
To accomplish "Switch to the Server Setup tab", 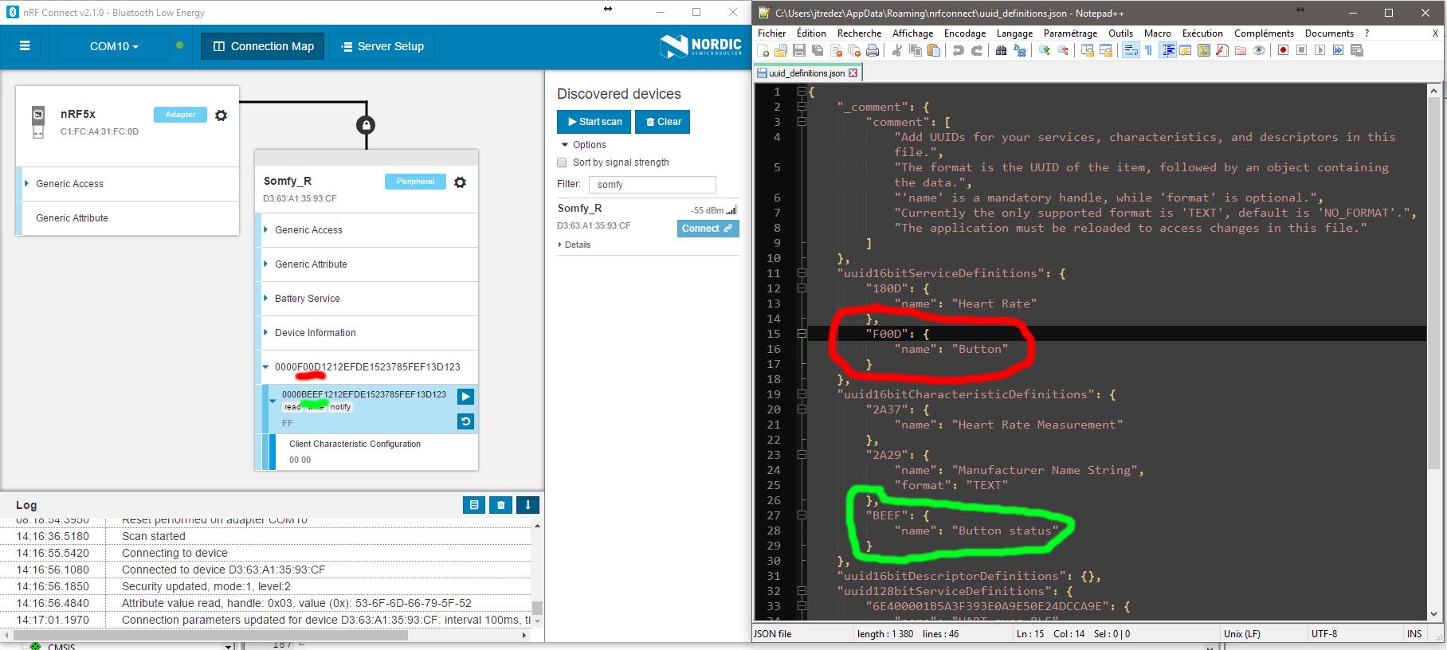I will click(382, 46).
